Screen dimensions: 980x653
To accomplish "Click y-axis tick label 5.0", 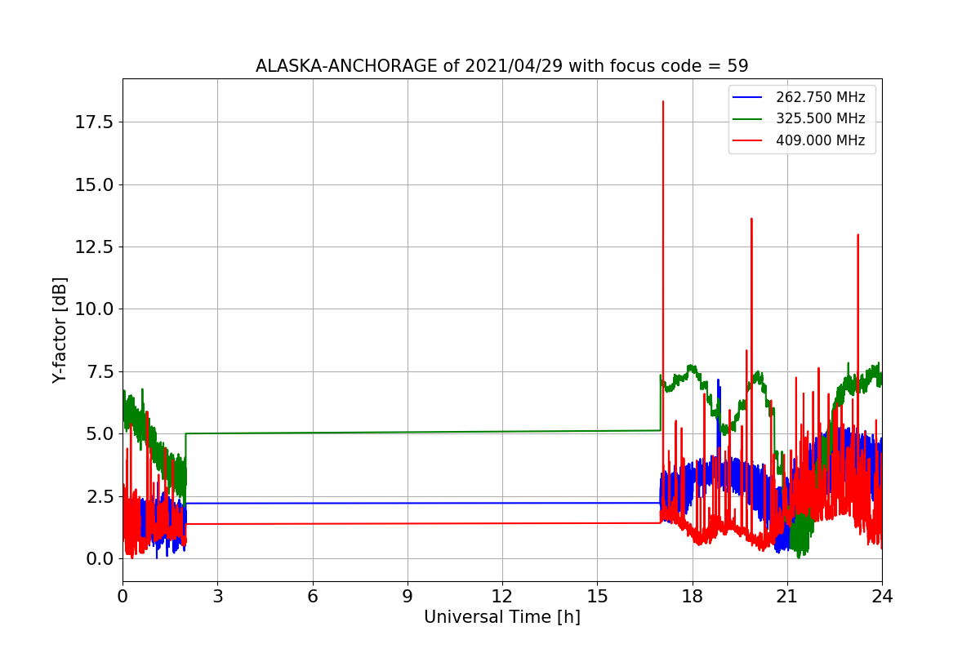I will click(x=100, y=433).
